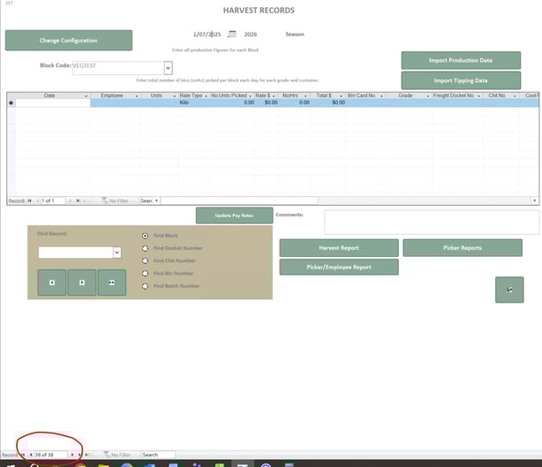
Task: Click the Import Production Data button
Action: click(x=461, y=60)
